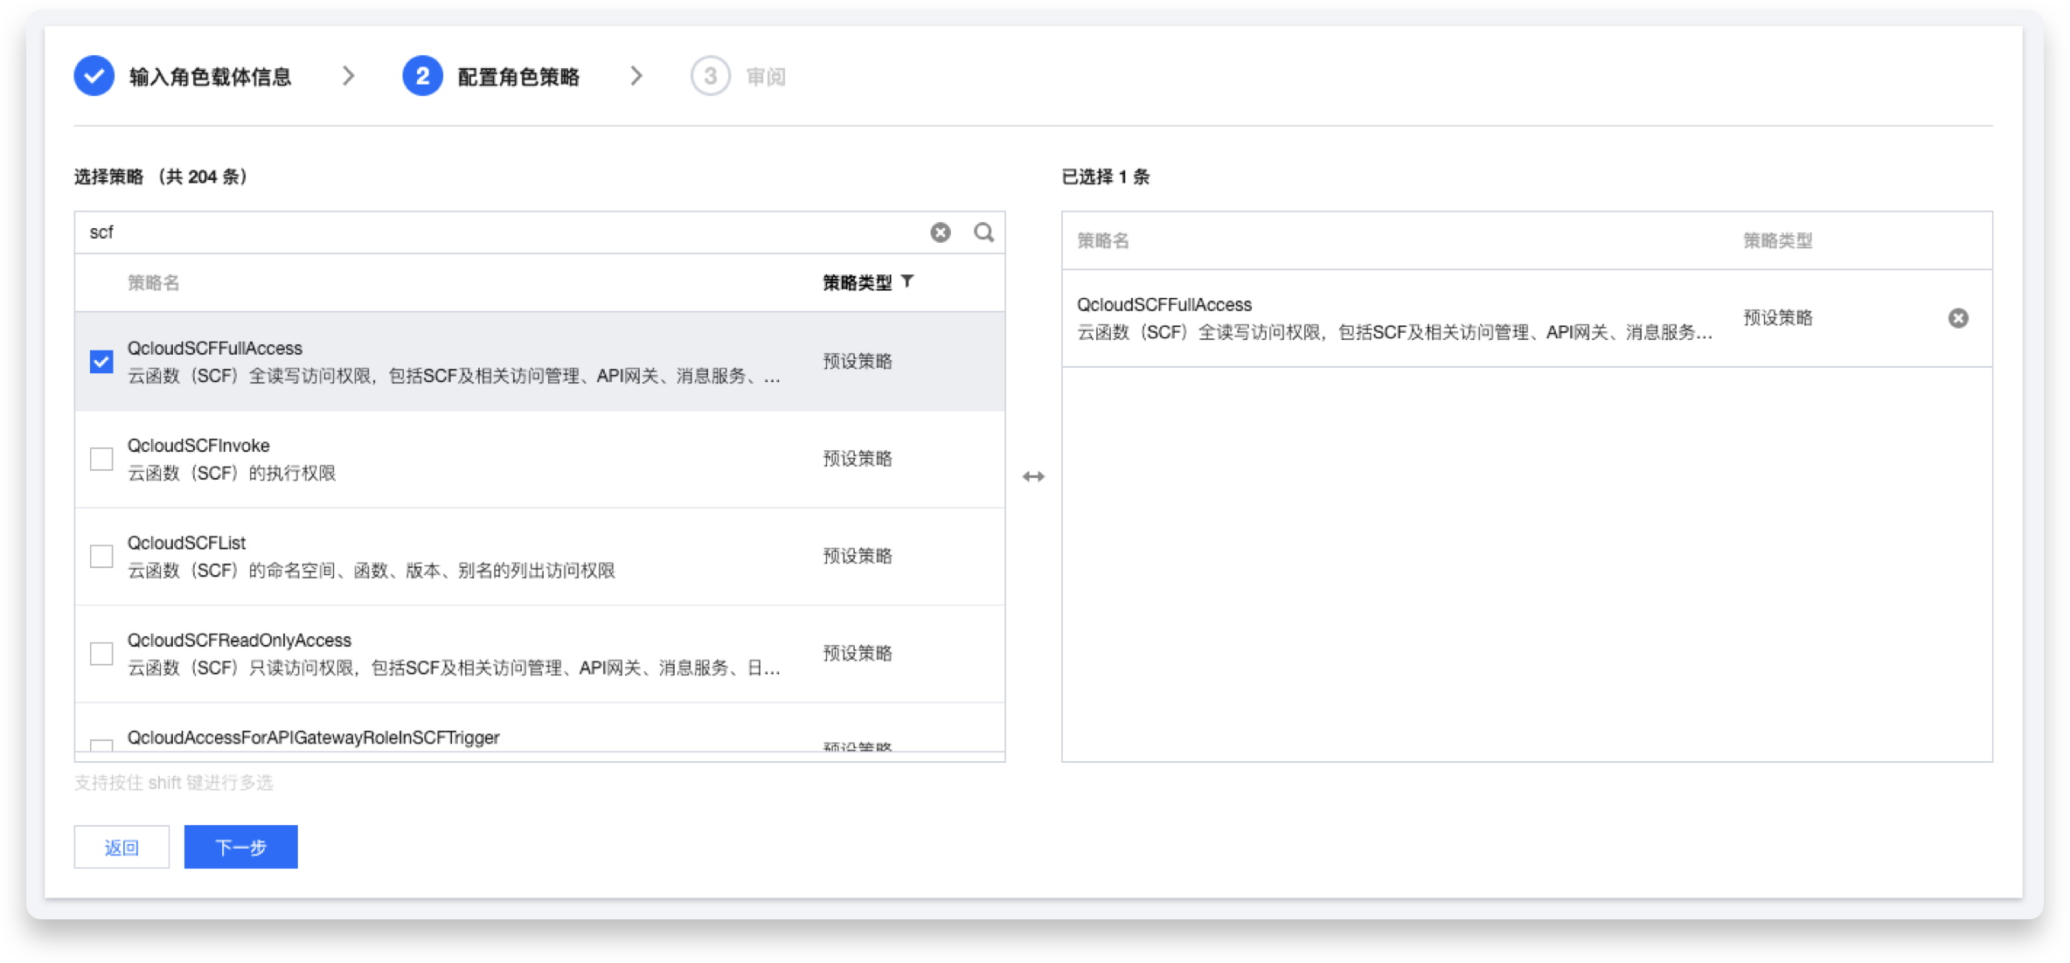This screenshot has height=963, width=2070.
Task: Click QcloudSCFList policy name
Action: tap(186, 543)
